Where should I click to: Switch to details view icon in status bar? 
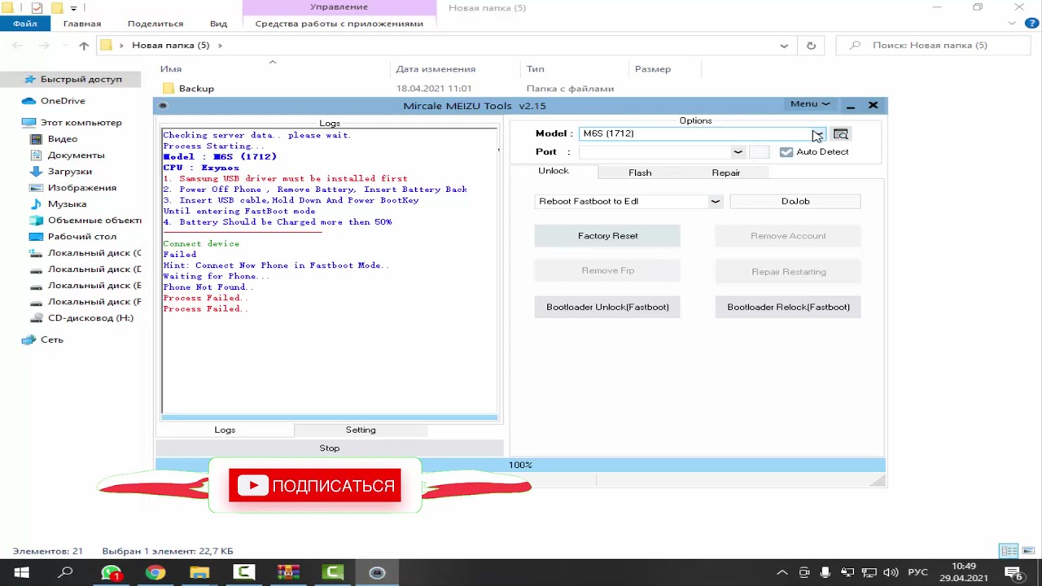click(x=1009, y=551)
